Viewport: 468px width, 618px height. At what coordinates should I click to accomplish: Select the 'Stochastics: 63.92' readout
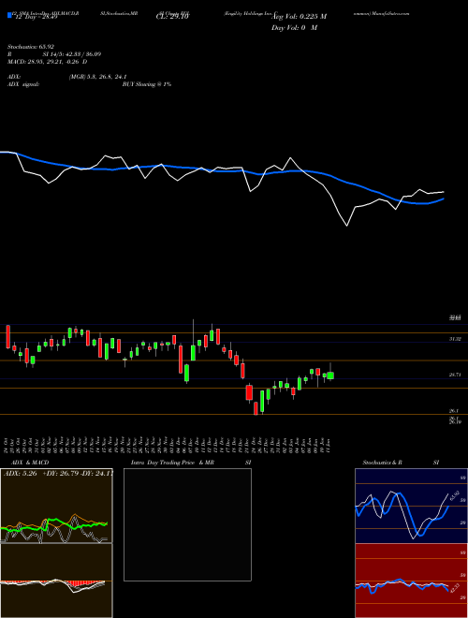click(31, 47)
